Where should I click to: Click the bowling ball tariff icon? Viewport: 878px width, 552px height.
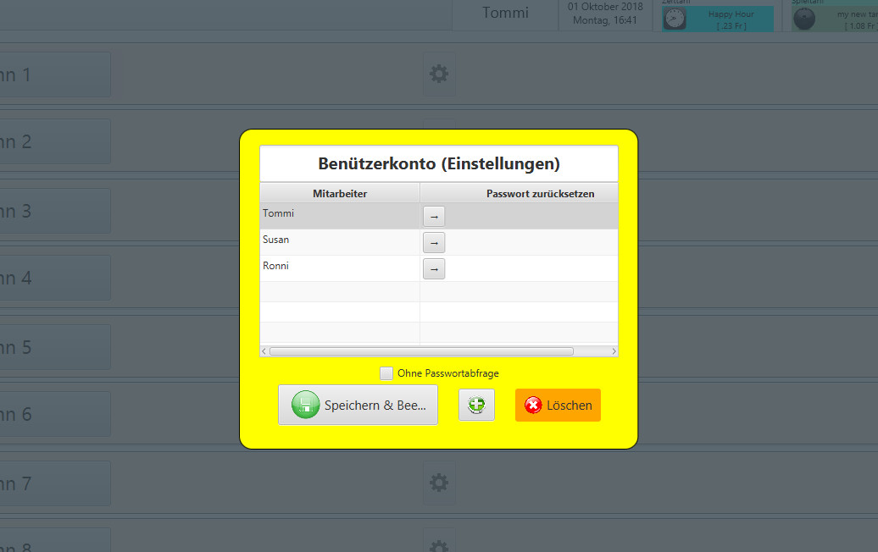click(x=803, y=19)
